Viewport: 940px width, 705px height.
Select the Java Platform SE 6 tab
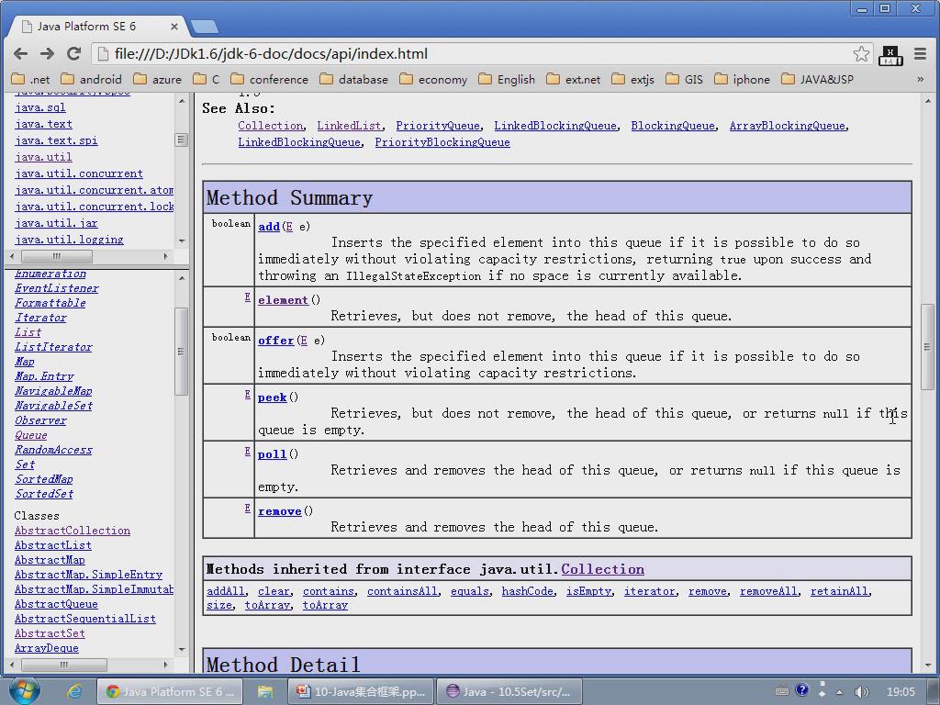click(x=99, y=27)
